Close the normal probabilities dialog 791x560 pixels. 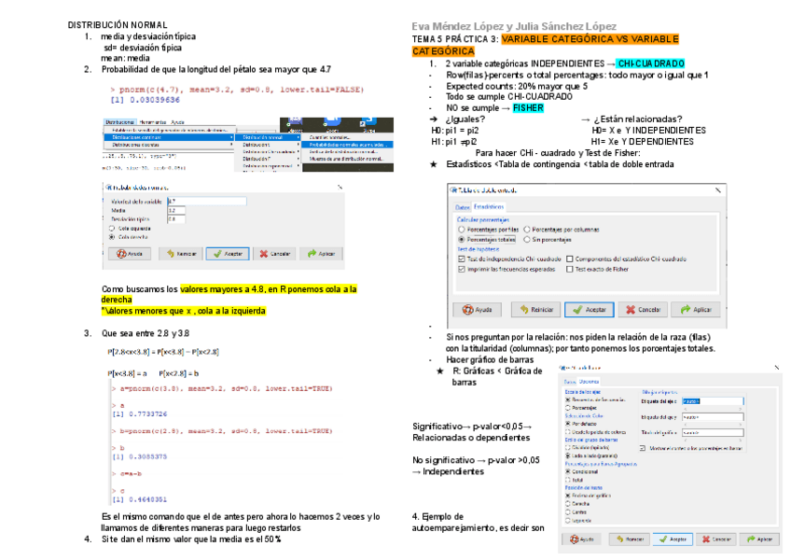tap(340, 187)
